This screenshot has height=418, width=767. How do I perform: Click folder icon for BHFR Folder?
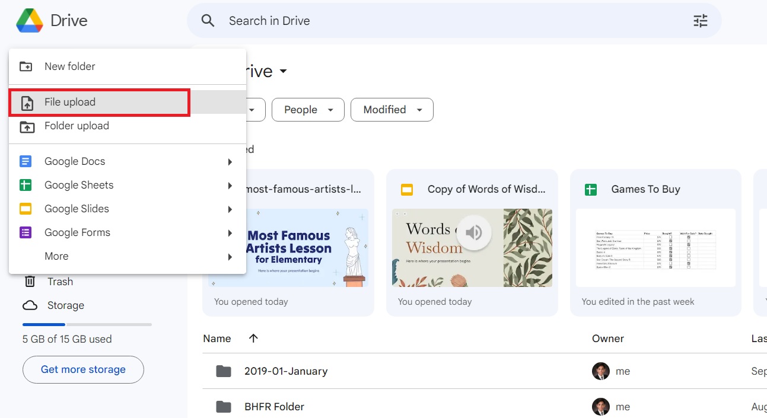(224, 407)
